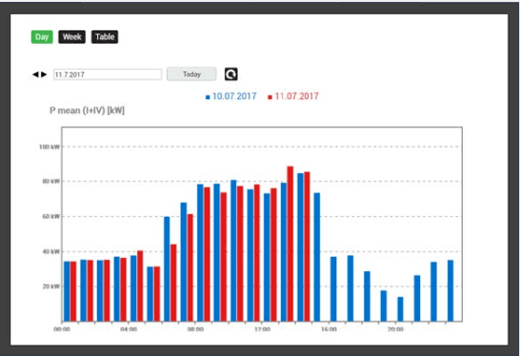Image resolution: width=520 pixels, height=356 pixels.
Task: Toggle the 10.07.2017 legend series label
Action: [234, 96]
